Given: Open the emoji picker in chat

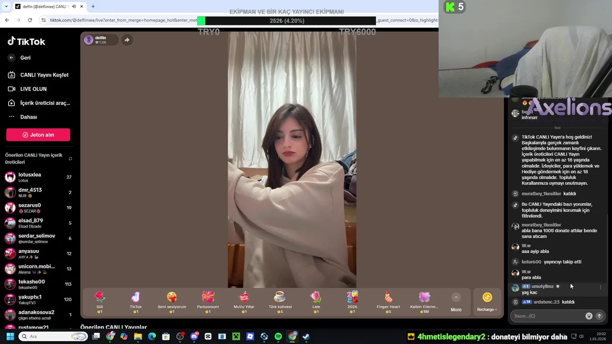Looking at the screenshot, I should tap(589, 316).
